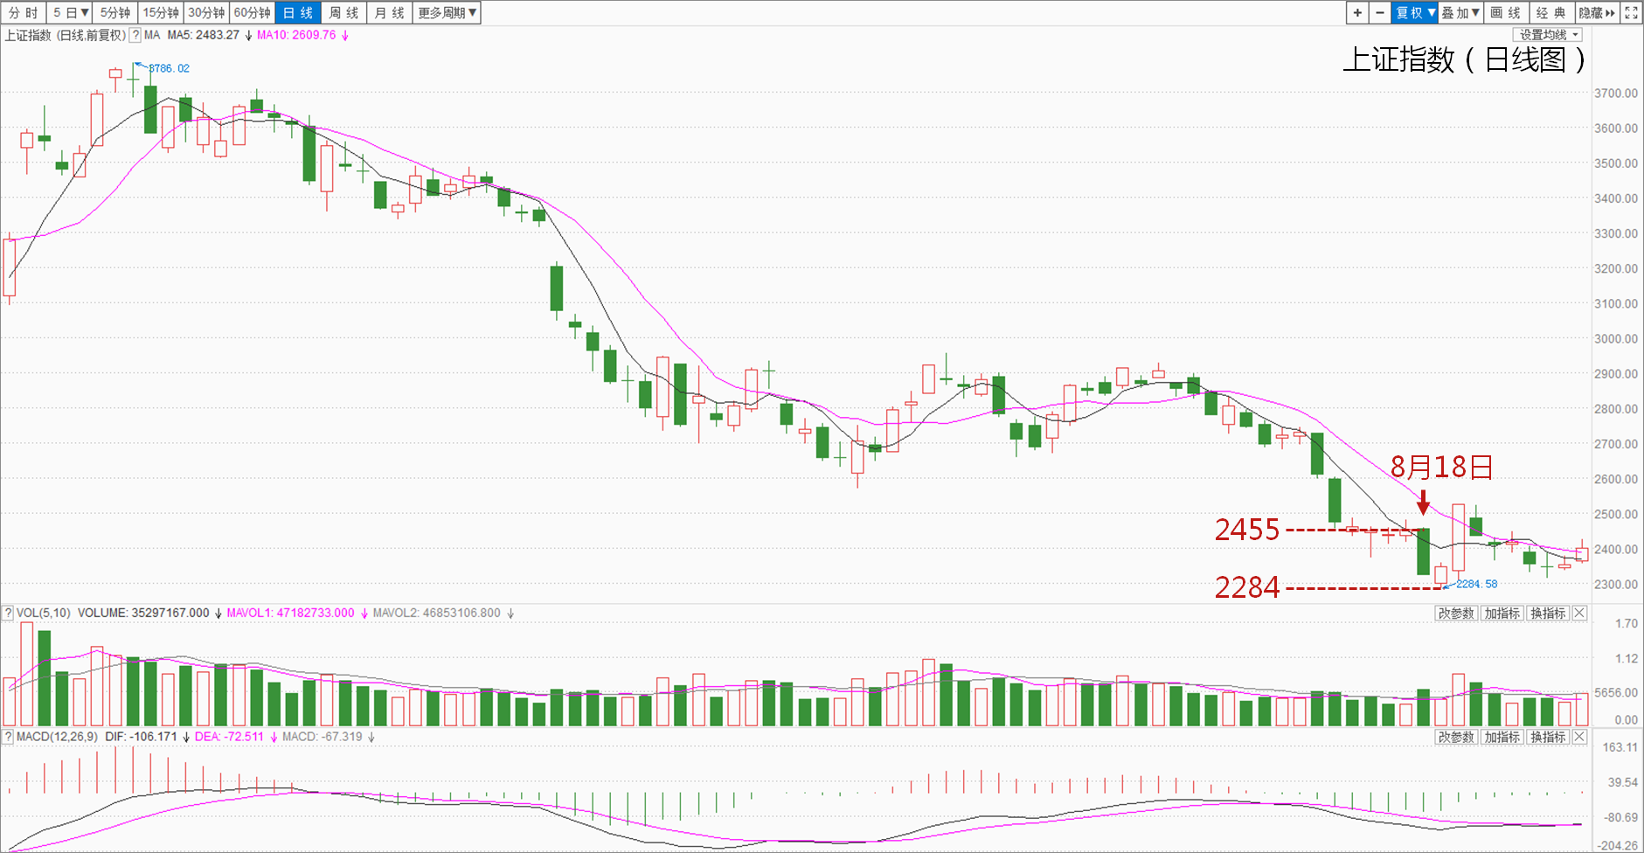The image size is (1644, 853).
Task: Toggle 画线 drawing mode
Action: point(1505,13)
